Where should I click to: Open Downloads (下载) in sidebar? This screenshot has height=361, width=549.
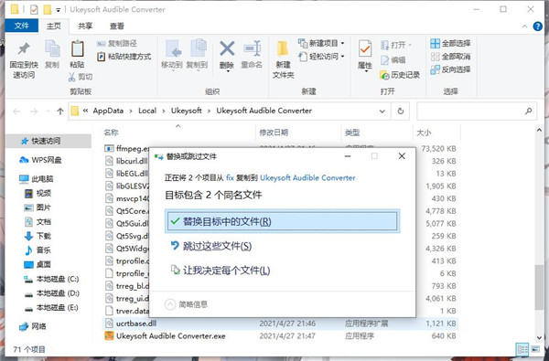point(38,236)
